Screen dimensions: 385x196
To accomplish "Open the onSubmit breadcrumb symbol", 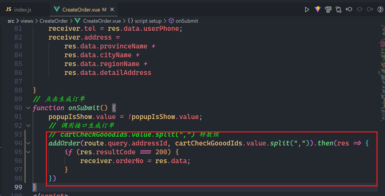I will 187,21.
